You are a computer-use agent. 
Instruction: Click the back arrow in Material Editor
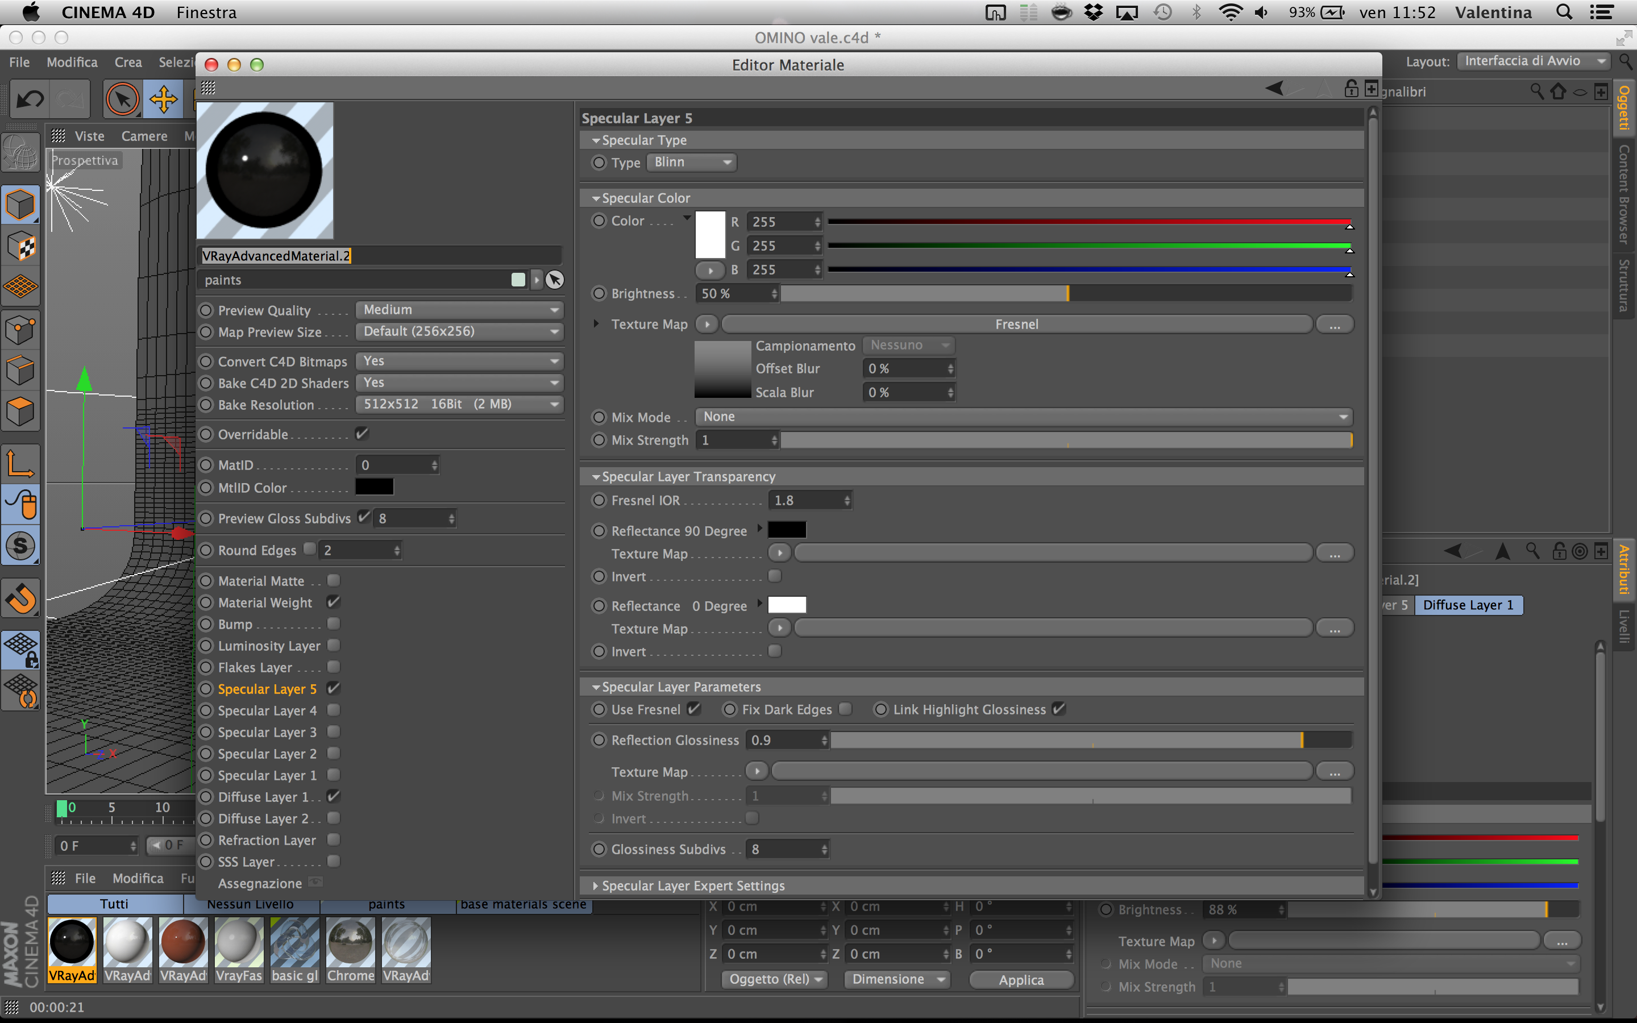pos(1274,88)
